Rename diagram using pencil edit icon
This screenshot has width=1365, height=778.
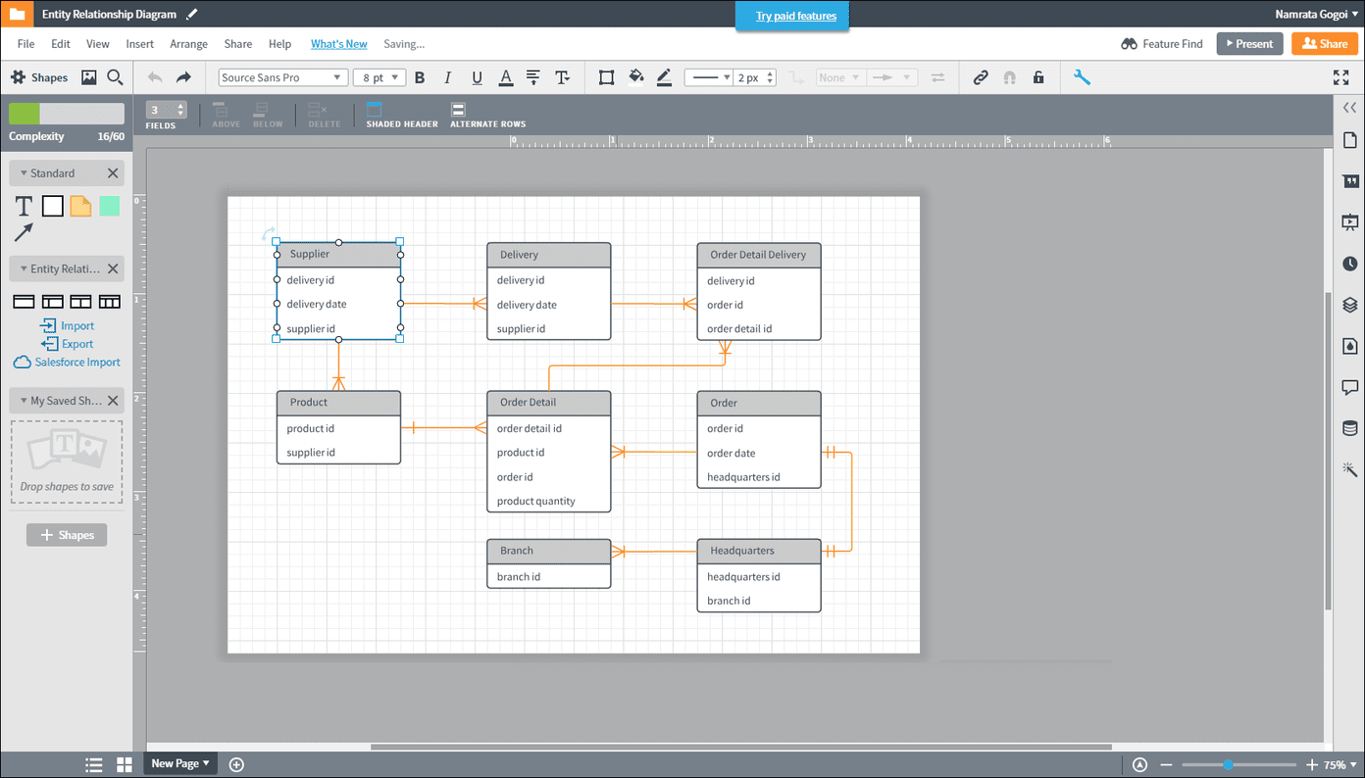pyautogui.click(x=192, y=15)
